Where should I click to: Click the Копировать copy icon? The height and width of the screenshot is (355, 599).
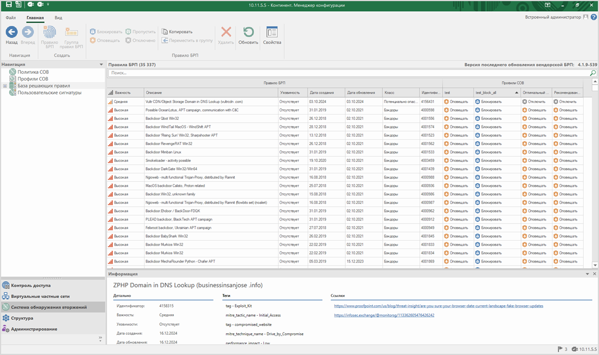(x=165, y=32)
